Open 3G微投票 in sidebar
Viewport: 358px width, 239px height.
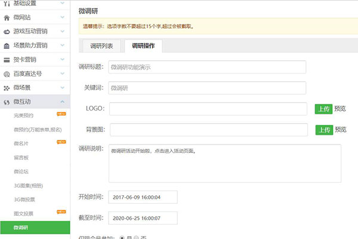[24, 200]
